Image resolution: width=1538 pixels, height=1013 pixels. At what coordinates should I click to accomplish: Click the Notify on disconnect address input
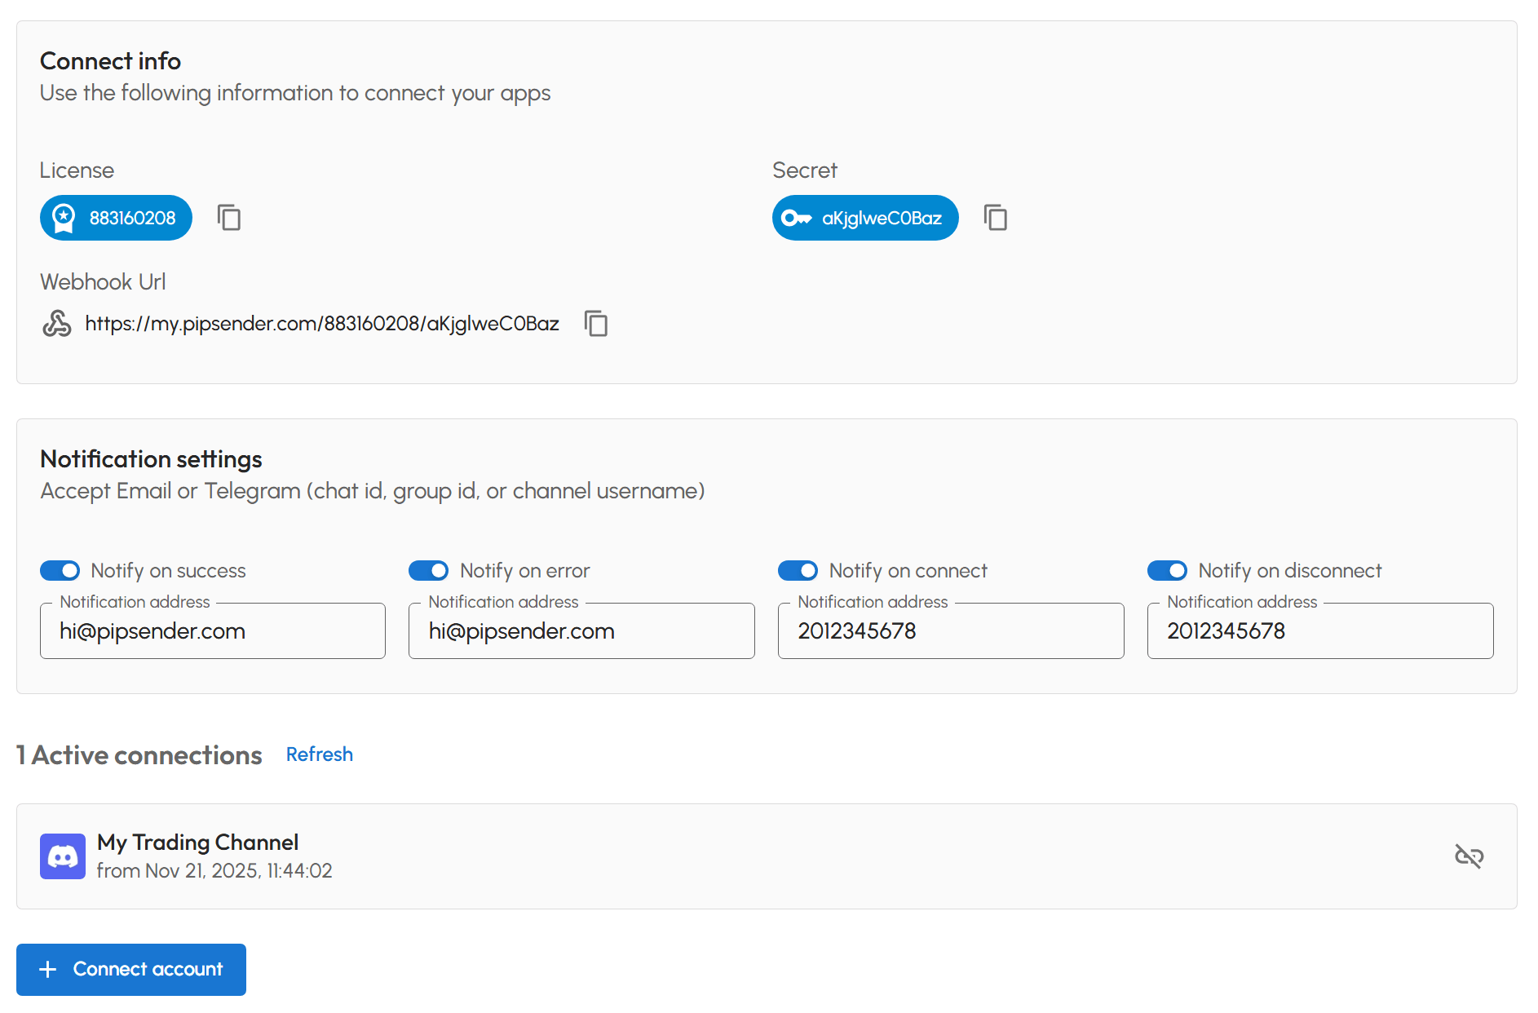point(1319,630)
